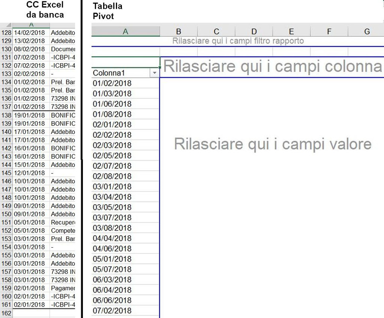This screenshot has height=318, width=384.
Task: Click the 'Prel. Bar' cell in row 153
Action: [x=63, y=239]
